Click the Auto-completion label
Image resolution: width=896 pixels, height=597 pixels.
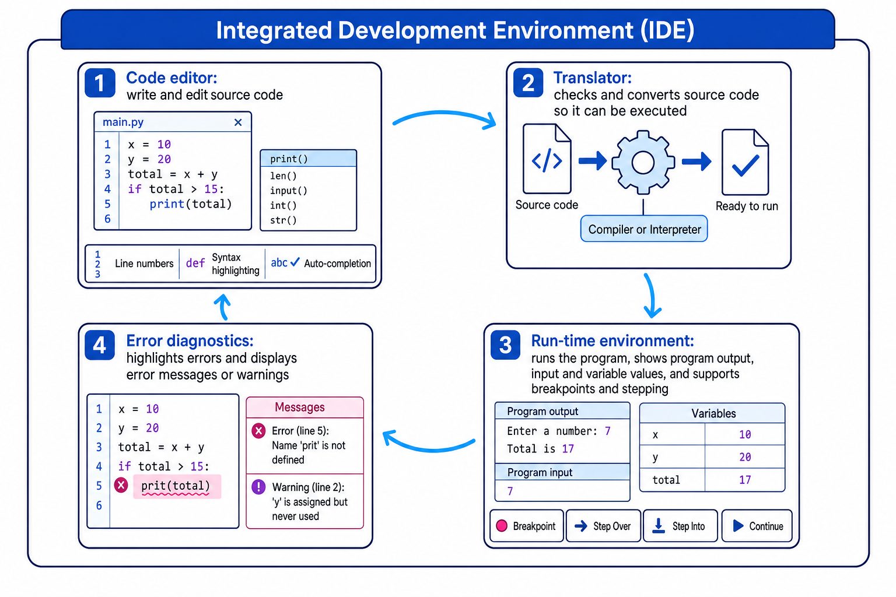337,264
